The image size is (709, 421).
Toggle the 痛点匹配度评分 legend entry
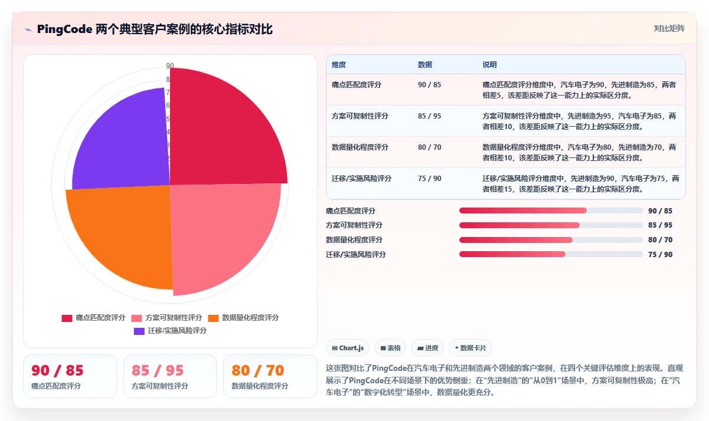[x=93, y=318]
